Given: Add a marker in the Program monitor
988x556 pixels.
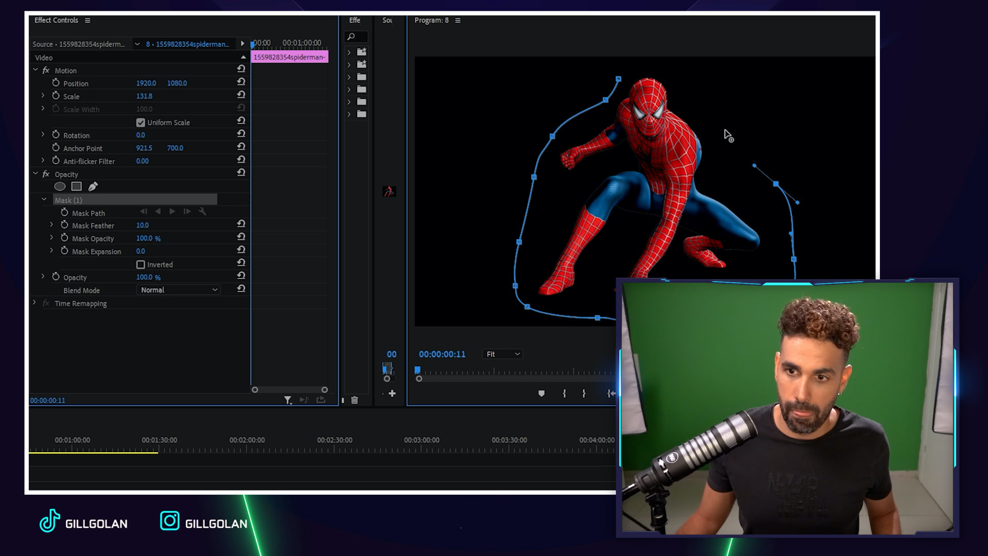Looking at the screenshot, I should pyautogui.click(x=541, y=393).
